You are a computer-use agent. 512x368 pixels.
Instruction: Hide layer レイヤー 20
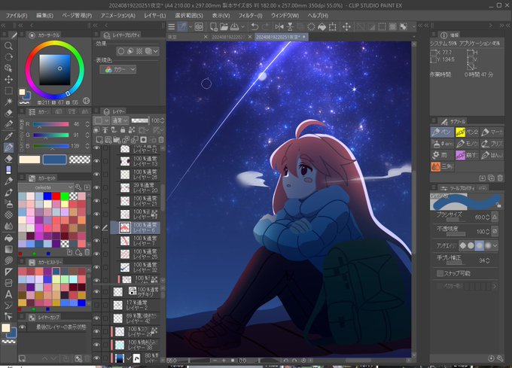pos(96,187)
